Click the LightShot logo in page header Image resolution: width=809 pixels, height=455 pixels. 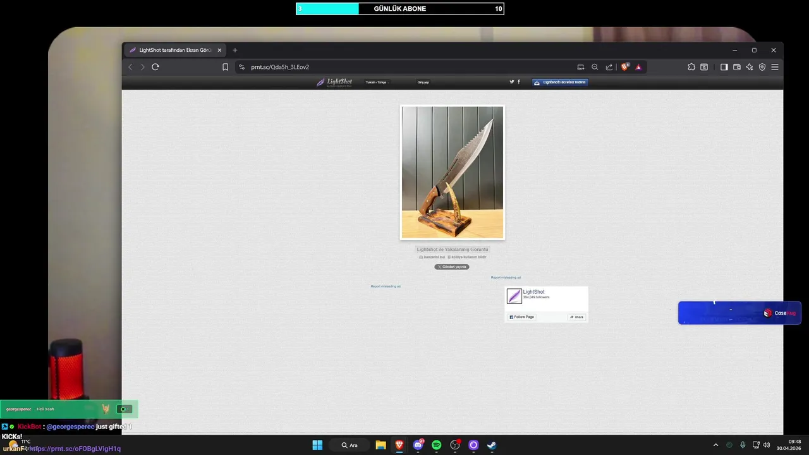tap(334, 82)
